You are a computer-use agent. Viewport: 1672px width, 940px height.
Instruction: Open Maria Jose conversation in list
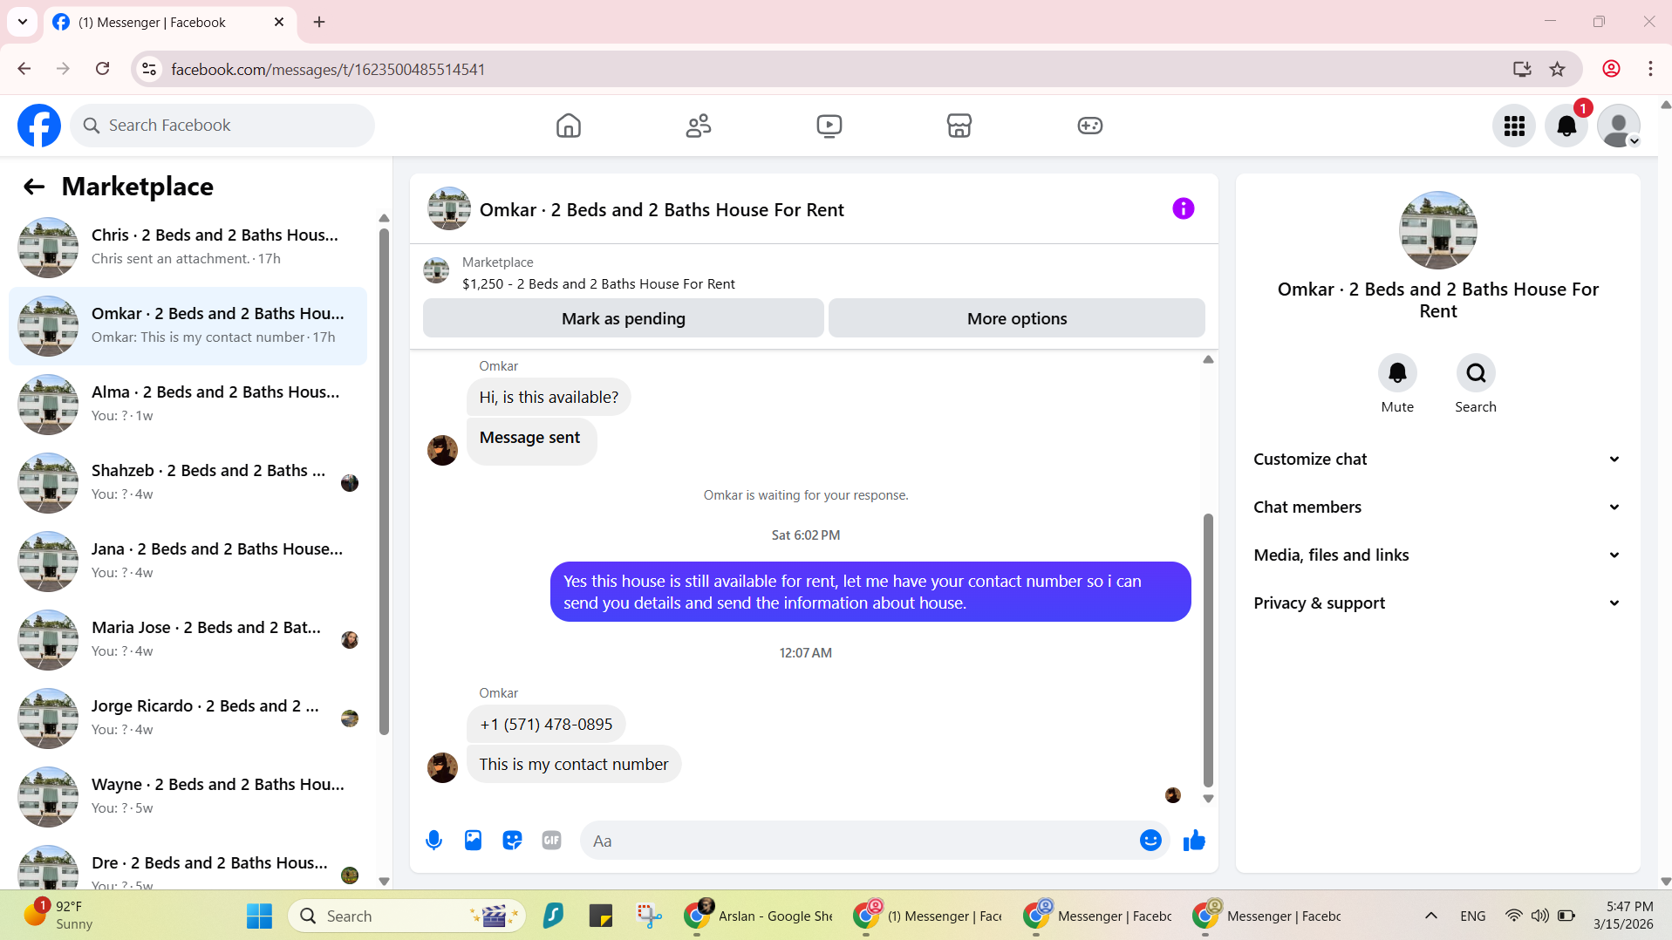click(x=188, y=640)
